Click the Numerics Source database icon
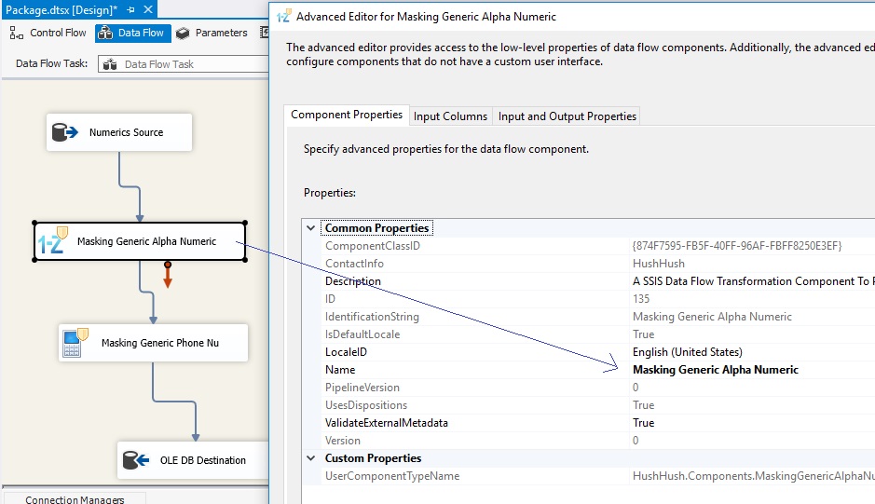The image size is (875, 504). coord(64,132)
